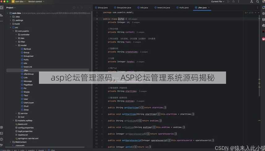Select the JifenGroup class in tree

[x=28, y=74]
